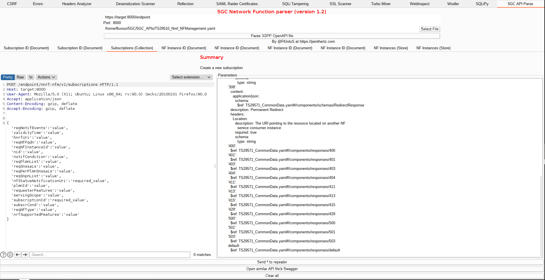The image size is (545, 280).
Task: Go to previous search match arrow
Action: tap(18, 255)
